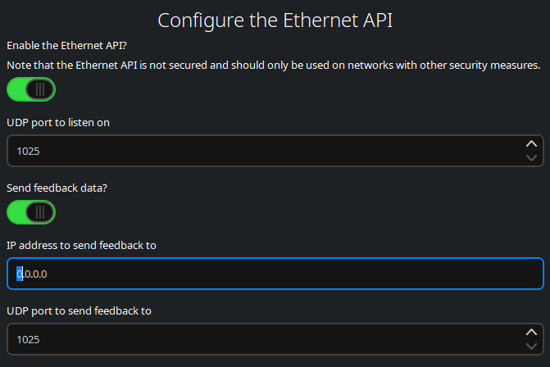Click the 1025 value in the listen port field
This screenshot has width=550, height=367.
click(x=28, y=151)
